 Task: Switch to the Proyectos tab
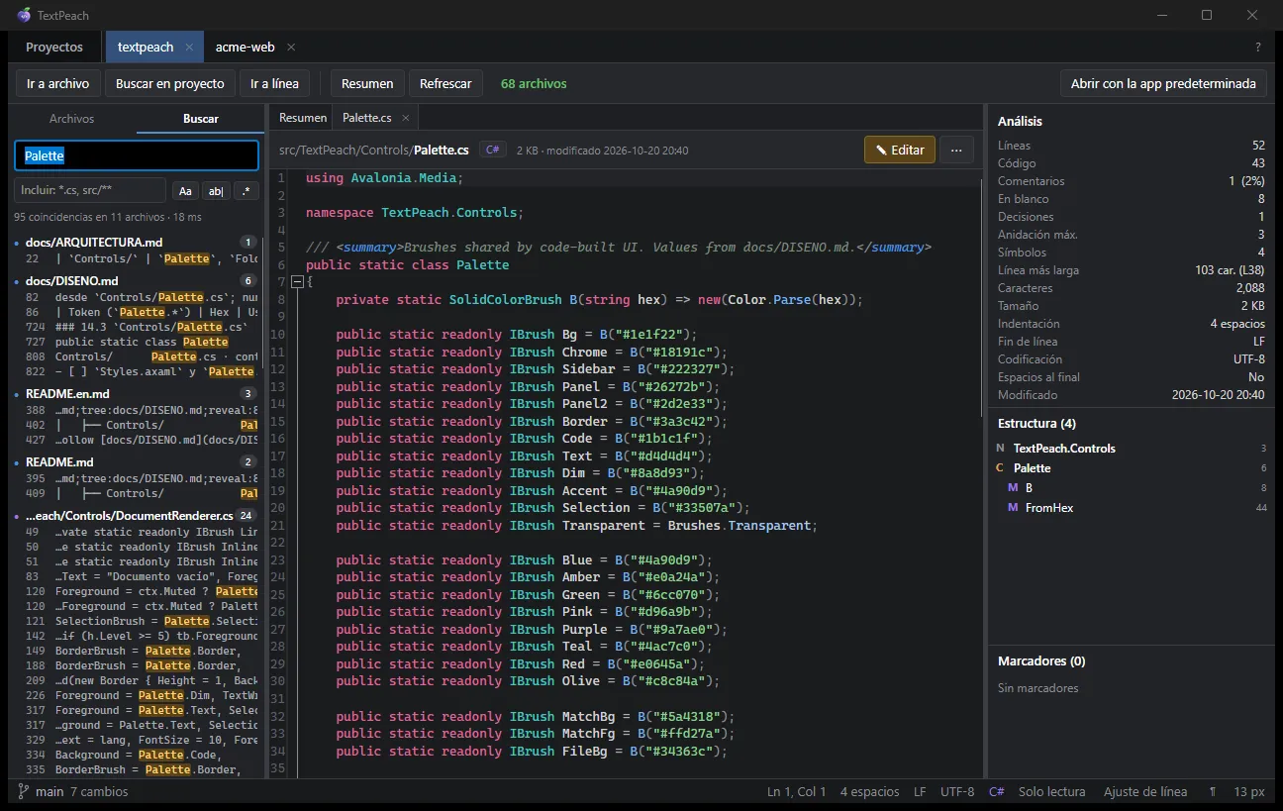[54, 47]
